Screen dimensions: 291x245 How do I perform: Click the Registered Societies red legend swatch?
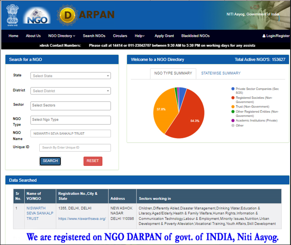[x=233, y=98]
